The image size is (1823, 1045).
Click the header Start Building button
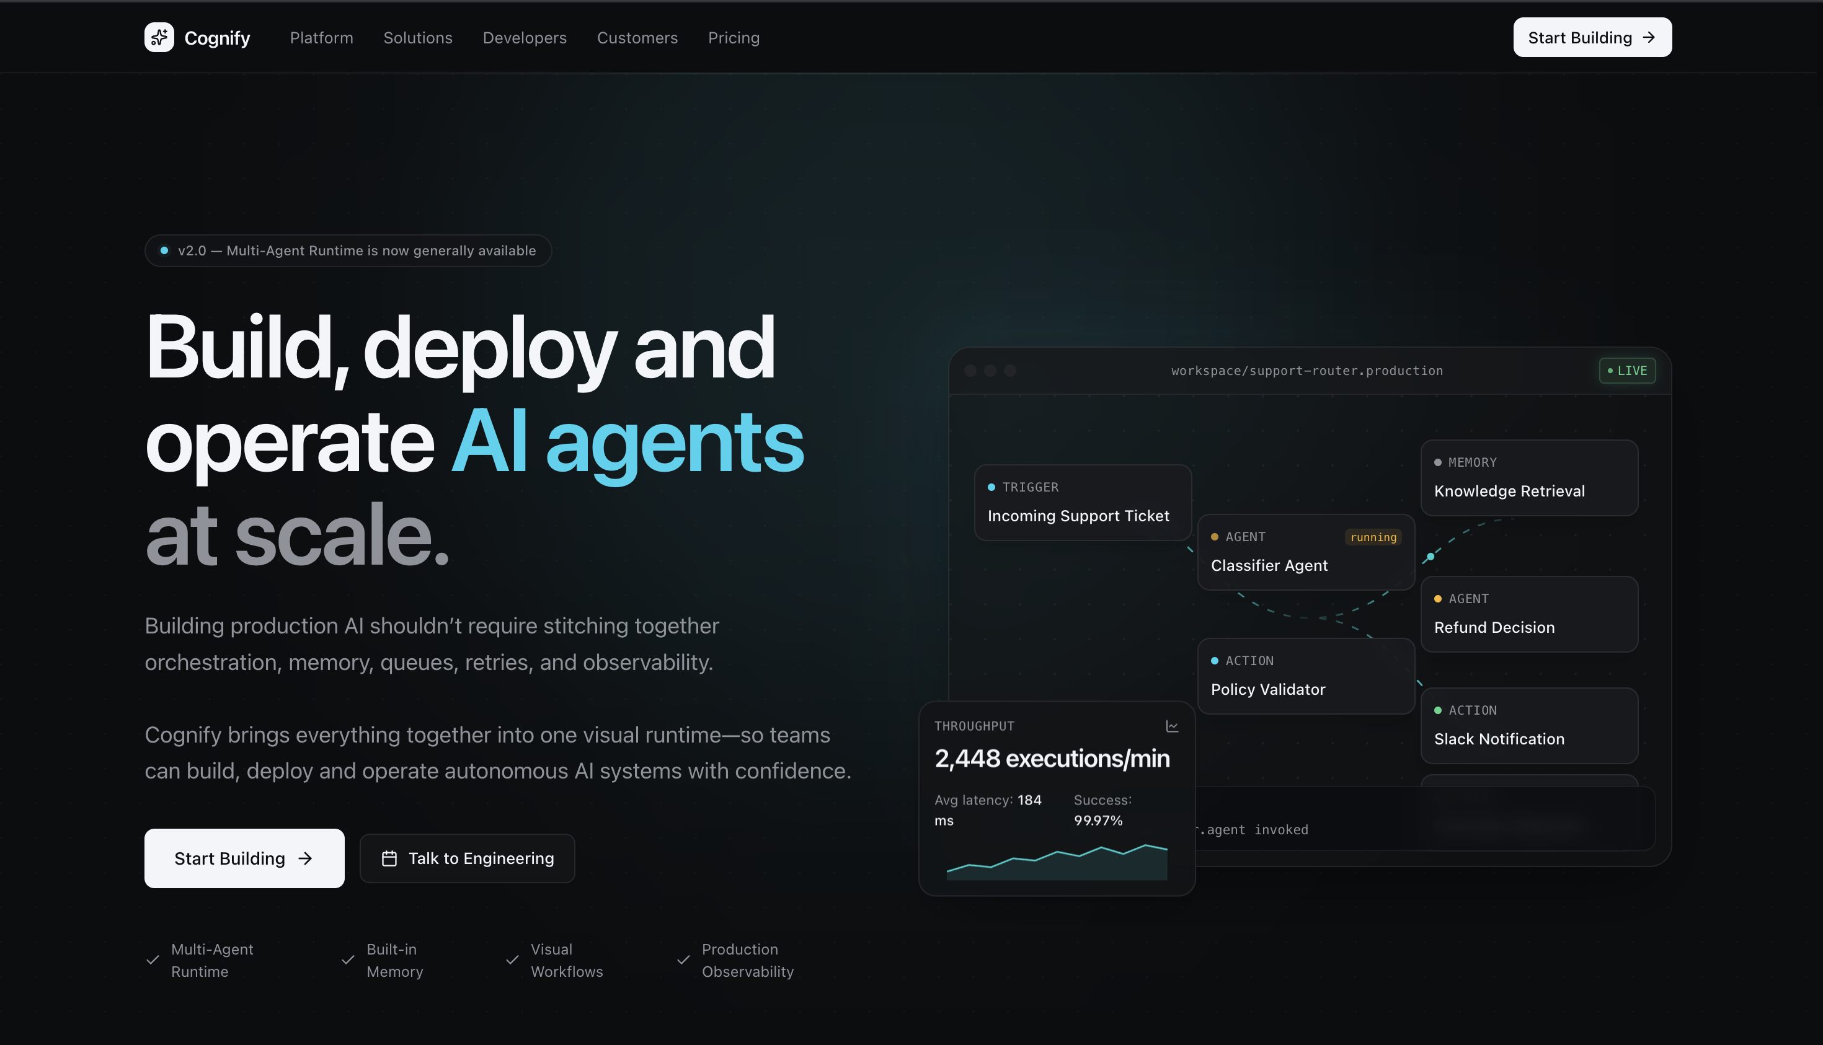tap(1592, 37)
